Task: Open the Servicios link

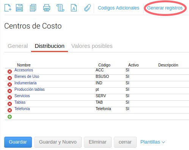Action: coord(22,96)
